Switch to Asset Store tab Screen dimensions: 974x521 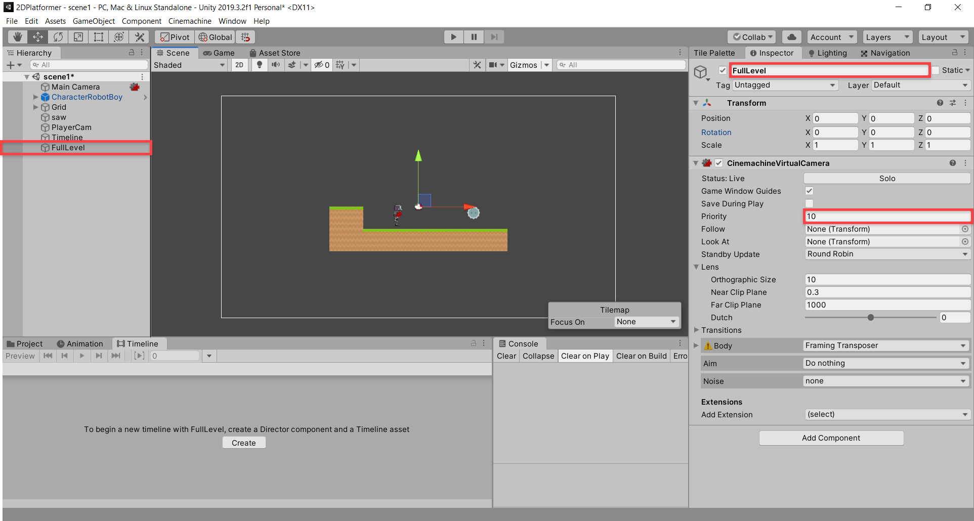tap(275, 53)
